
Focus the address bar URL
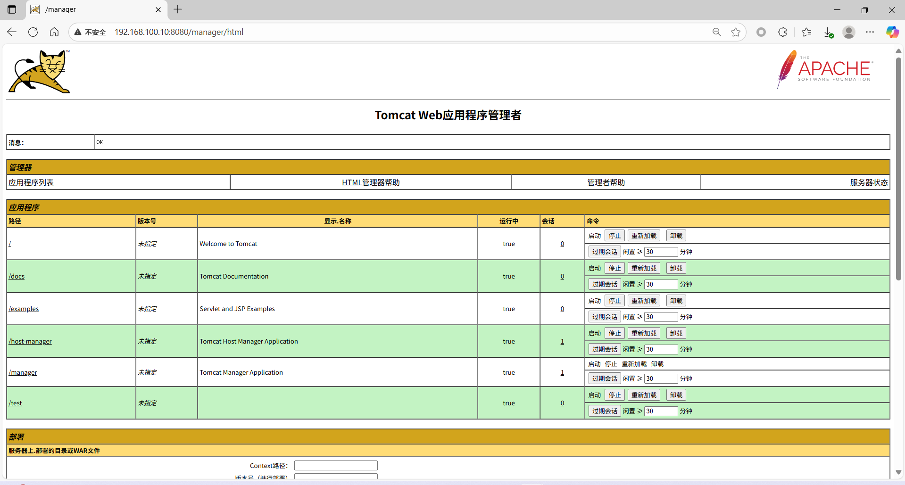tap(179, 32)
